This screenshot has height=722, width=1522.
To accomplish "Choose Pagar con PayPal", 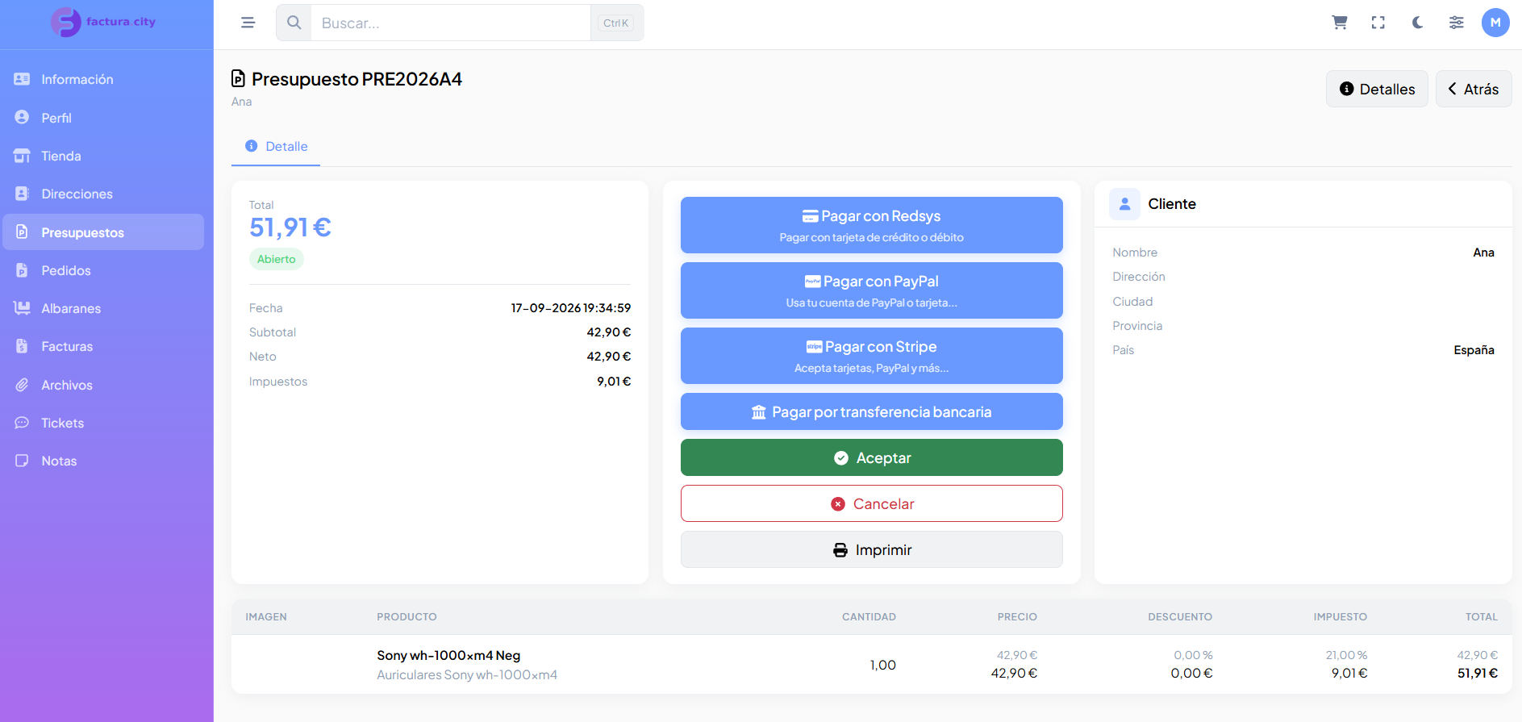I will [871, 290].
